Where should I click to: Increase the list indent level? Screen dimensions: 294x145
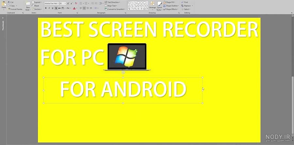[96, 3]
